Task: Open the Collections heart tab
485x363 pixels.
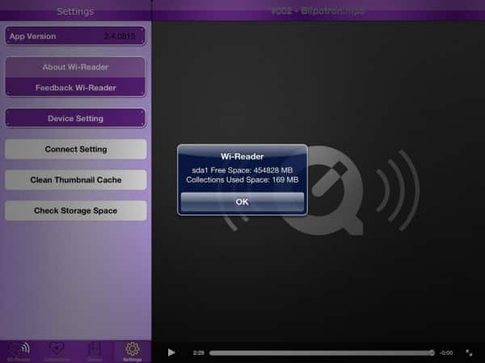Action: coord(57,352)
